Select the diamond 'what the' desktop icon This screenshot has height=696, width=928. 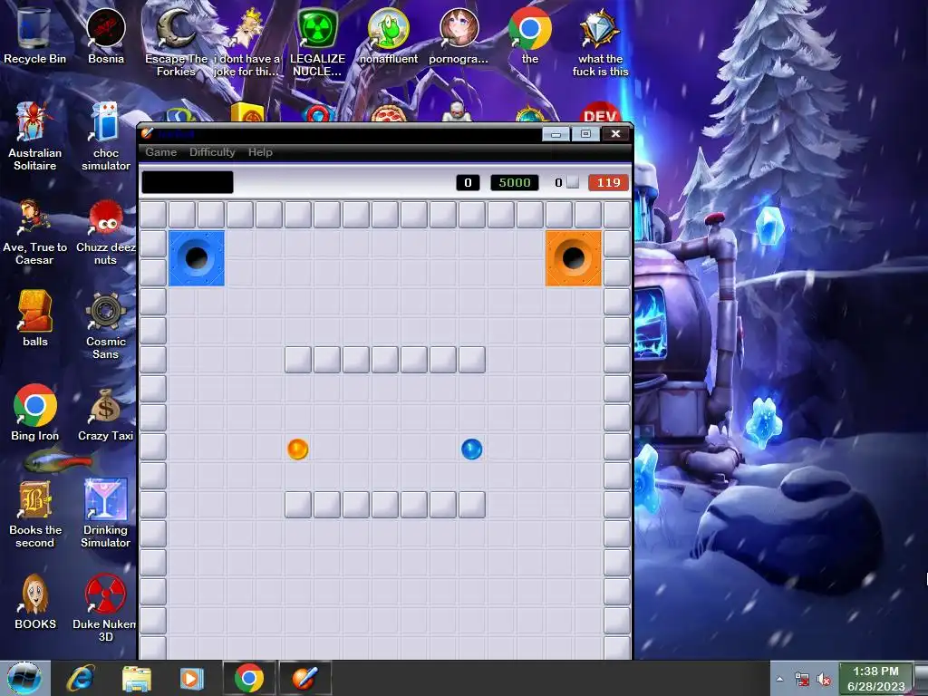pos(600,43)
